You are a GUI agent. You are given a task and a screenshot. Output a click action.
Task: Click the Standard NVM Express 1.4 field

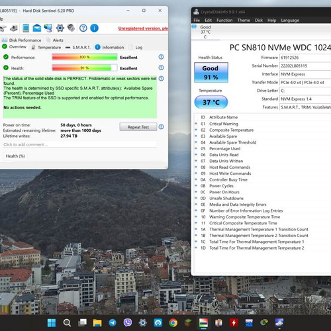point(305,99)
